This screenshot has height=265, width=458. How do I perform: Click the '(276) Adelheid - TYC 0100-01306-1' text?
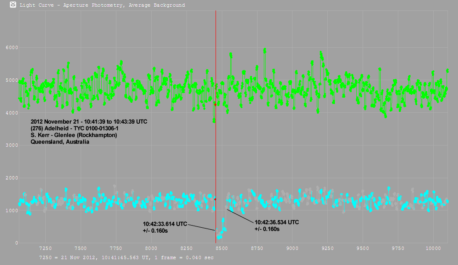click(x=74, y=129)
